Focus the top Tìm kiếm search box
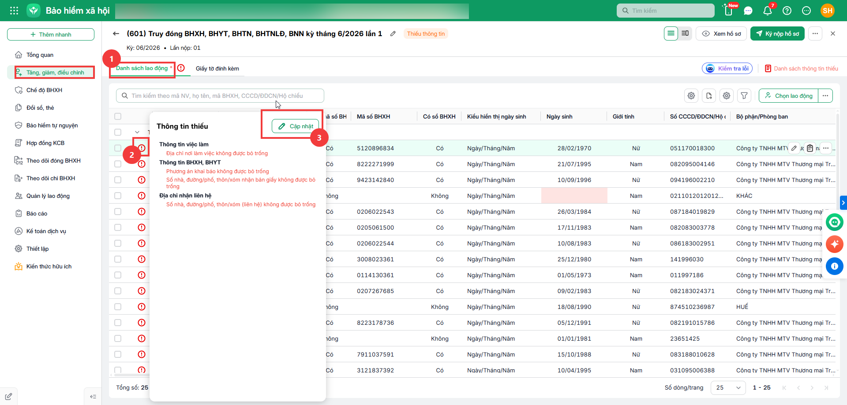Viewport: 847px width, 405px height. [x=665, y=11]
